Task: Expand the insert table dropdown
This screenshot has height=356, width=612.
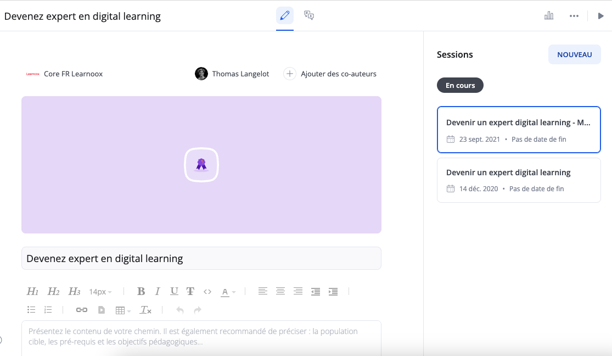Action: pyautogui.click(x=123, y=310)
